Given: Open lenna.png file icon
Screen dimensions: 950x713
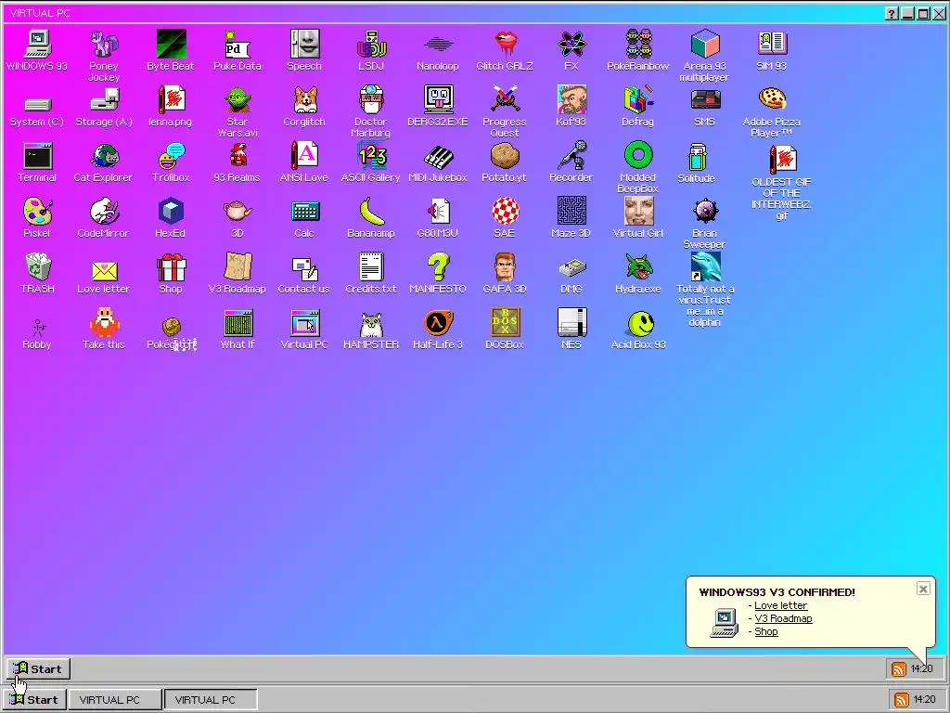Looking at the screenshot, I should pos(171,100).
